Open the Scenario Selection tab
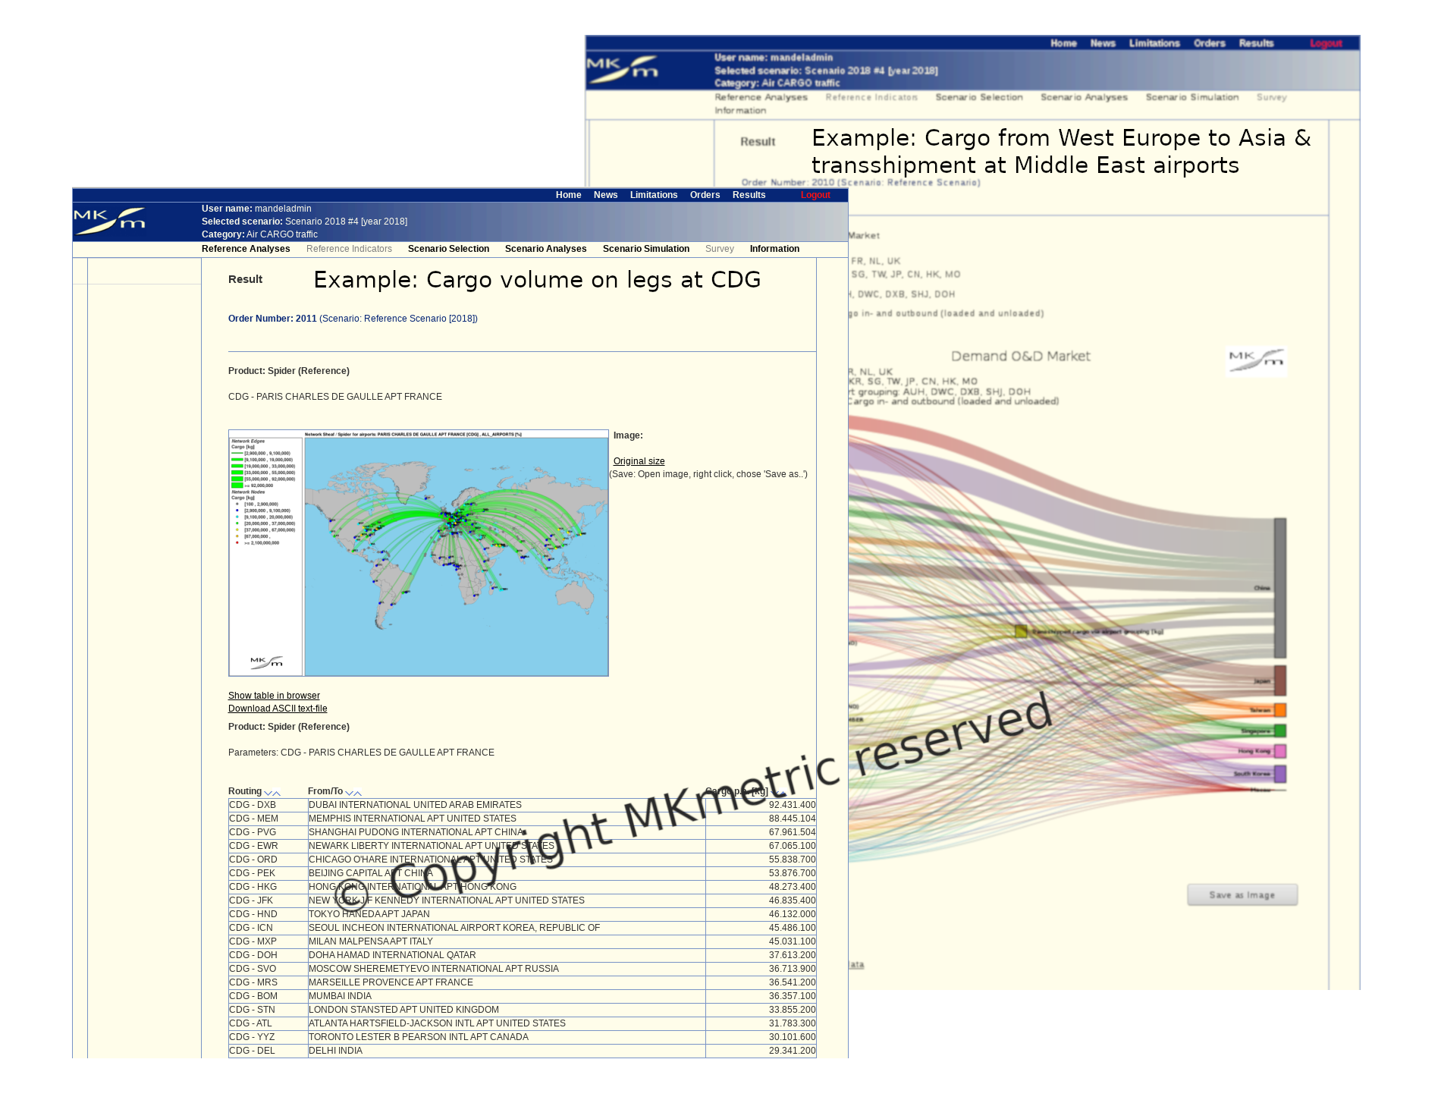This screenshot has width=1441, height=1100. point(448,249)
